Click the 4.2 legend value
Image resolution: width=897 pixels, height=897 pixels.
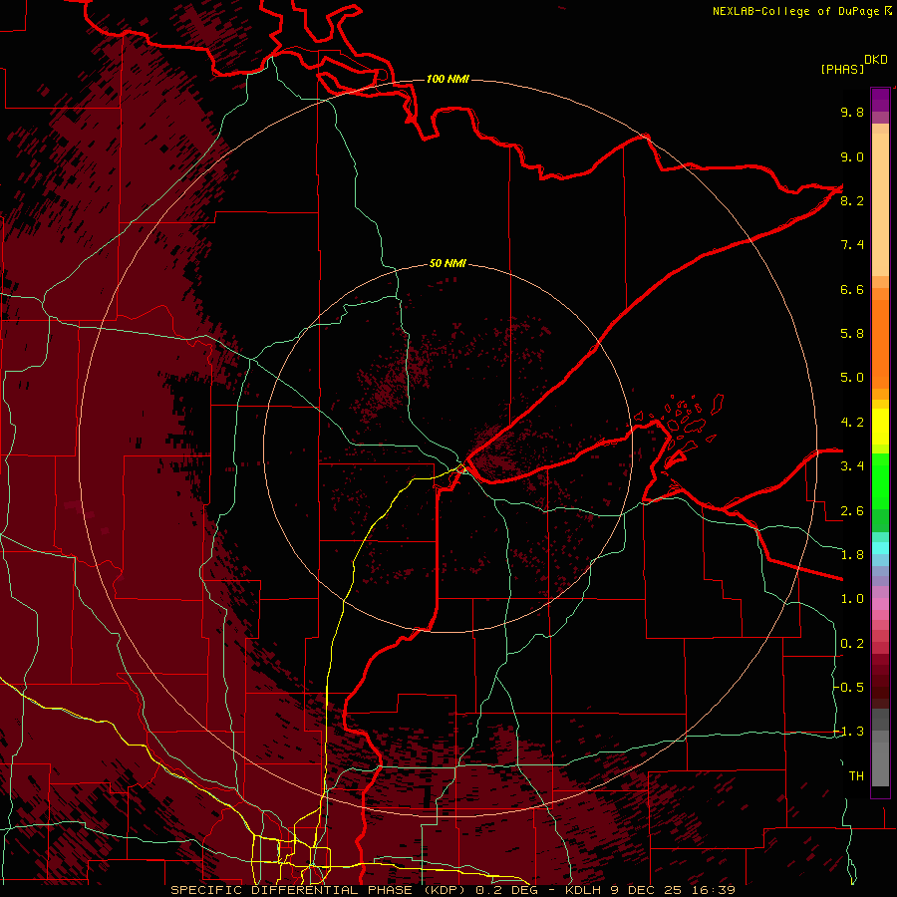[x=852, y=423]
